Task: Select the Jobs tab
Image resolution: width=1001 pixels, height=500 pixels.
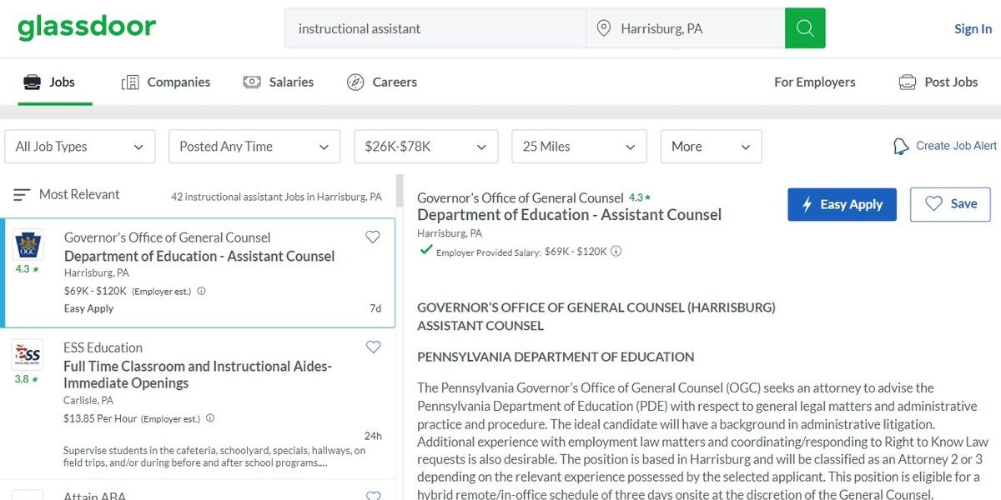Action: tap(53, 82)
